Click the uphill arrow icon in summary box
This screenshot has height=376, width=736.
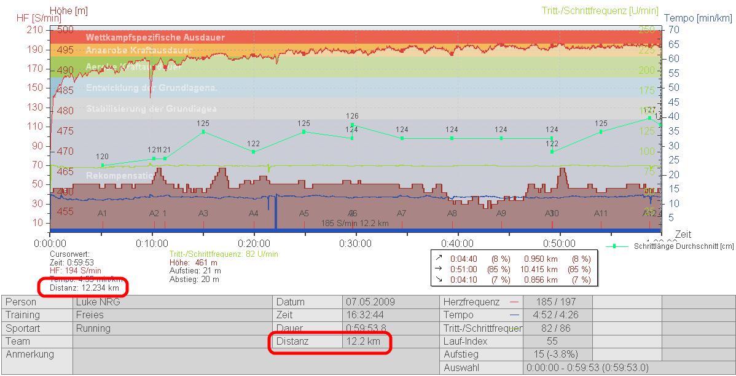tap(437, 259)
